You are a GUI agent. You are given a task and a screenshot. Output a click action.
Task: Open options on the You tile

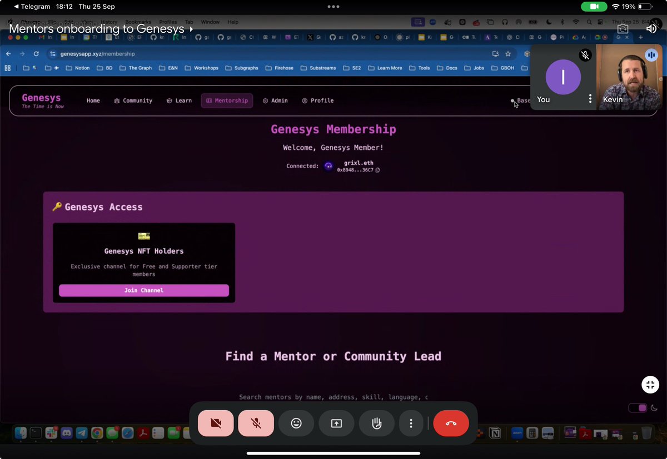pyautogui.click(x=590, y=99)
